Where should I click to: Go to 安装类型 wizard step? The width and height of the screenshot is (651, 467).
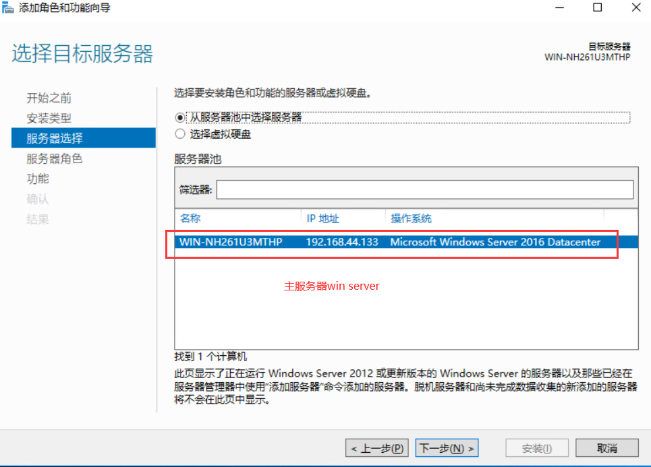coord(49,118)
